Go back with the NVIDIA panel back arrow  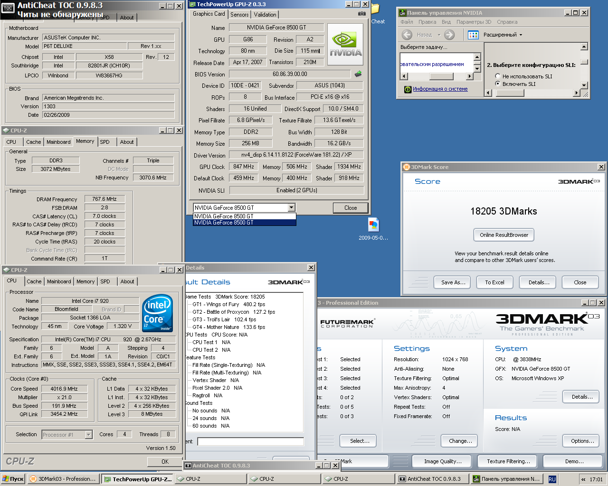407,35
